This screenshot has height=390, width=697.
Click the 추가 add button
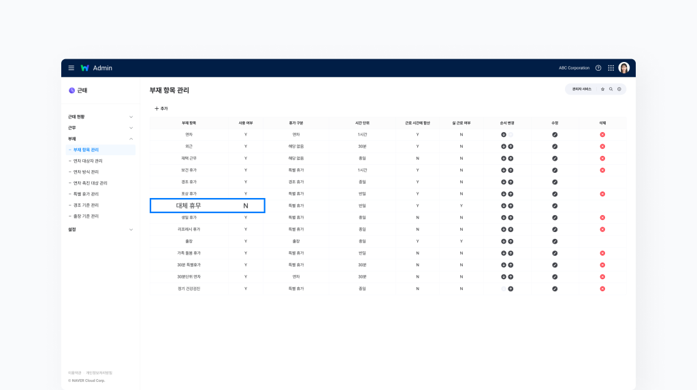point(161,109)
